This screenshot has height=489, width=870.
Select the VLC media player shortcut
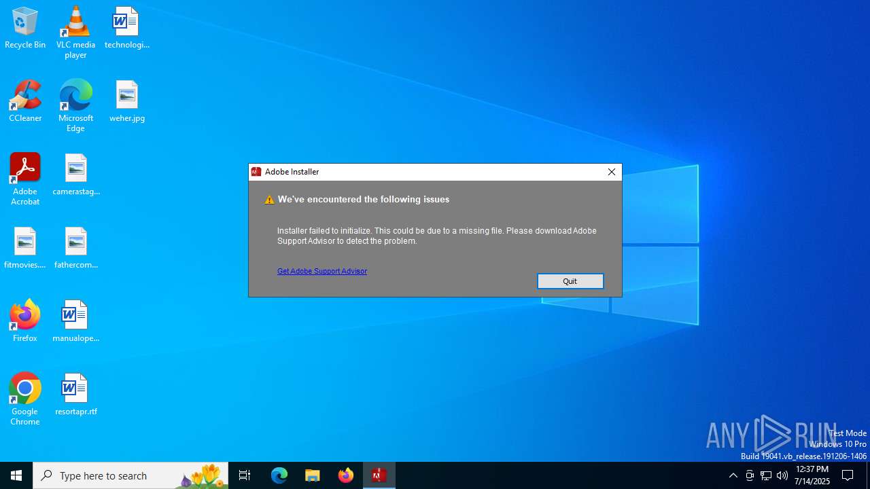(x=75, y=32)
